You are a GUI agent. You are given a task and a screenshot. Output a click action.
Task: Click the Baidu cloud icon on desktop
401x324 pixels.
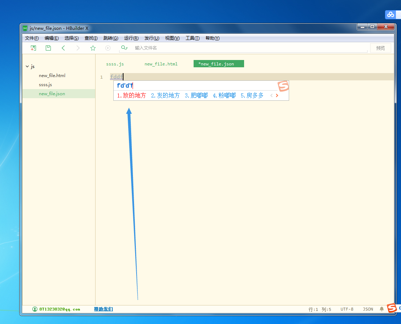[x=390, y=15]
